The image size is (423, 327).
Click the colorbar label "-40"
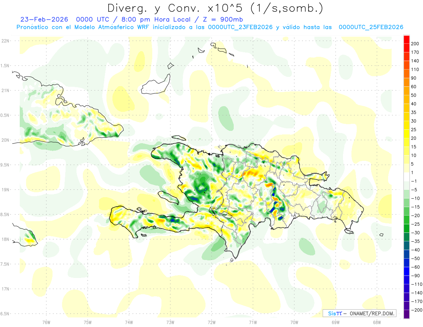coord(416,250)
